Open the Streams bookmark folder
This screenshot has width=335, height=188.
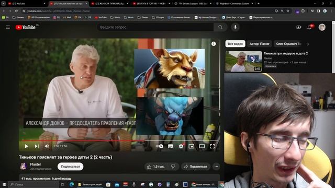[x=18, y=17]
